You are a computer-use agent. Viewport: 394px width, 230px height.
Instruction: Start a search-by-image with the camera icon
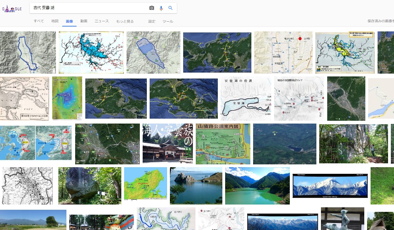tap(152, 8)
